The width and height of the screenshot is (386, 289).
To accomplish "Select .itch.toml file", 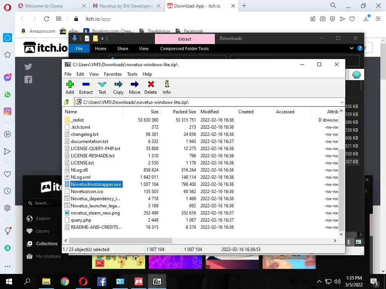I will click(81, 127).
